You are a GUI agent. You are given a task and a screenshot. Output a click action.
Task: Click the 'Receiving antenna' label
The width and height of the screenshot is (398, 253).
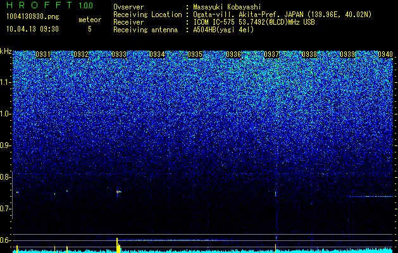(146, 30)
